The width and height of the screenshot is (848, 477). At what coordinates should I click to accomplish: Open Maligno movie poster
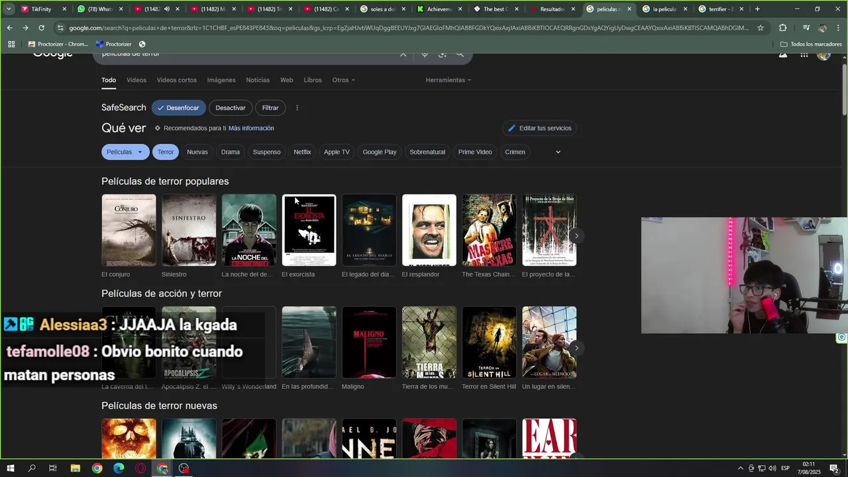[x=369, y=342]
